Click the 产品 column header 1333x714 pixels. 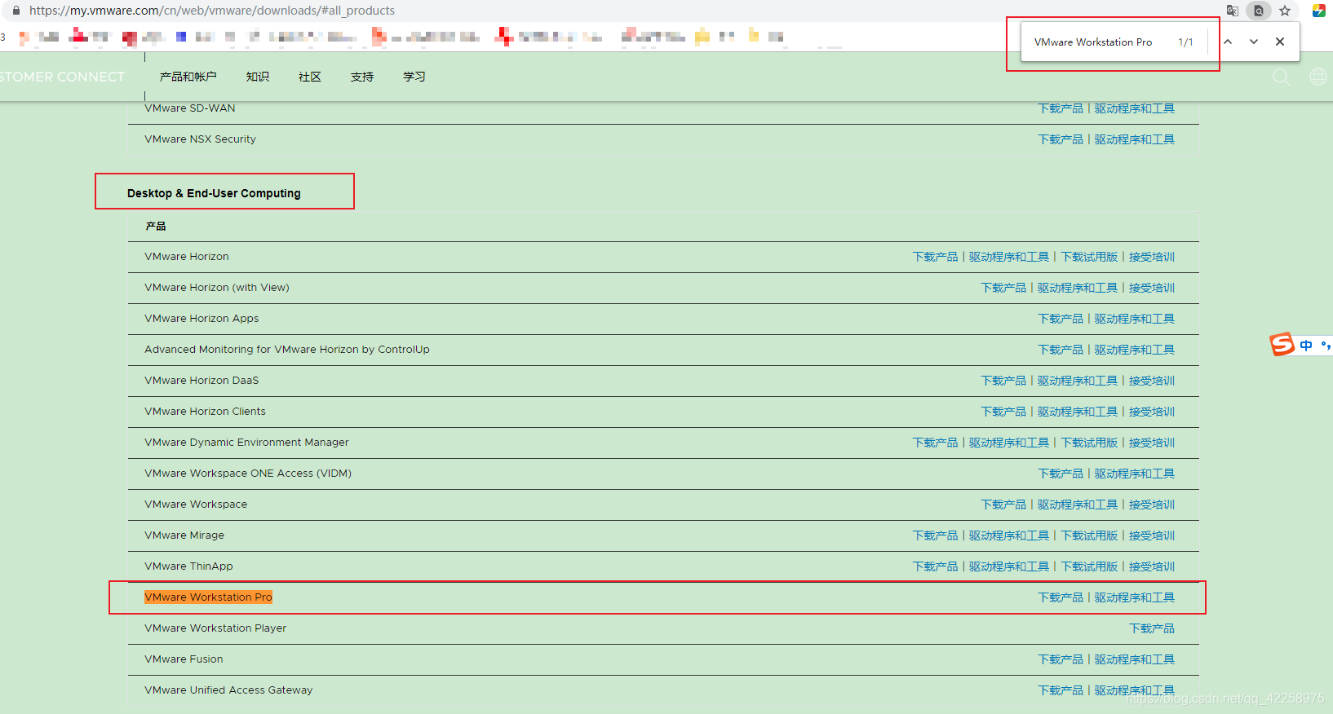click(155, 227)
